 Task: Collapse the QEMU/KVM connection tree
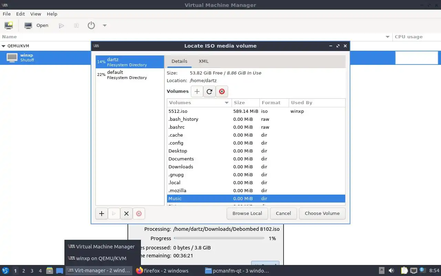click(4, 46)
